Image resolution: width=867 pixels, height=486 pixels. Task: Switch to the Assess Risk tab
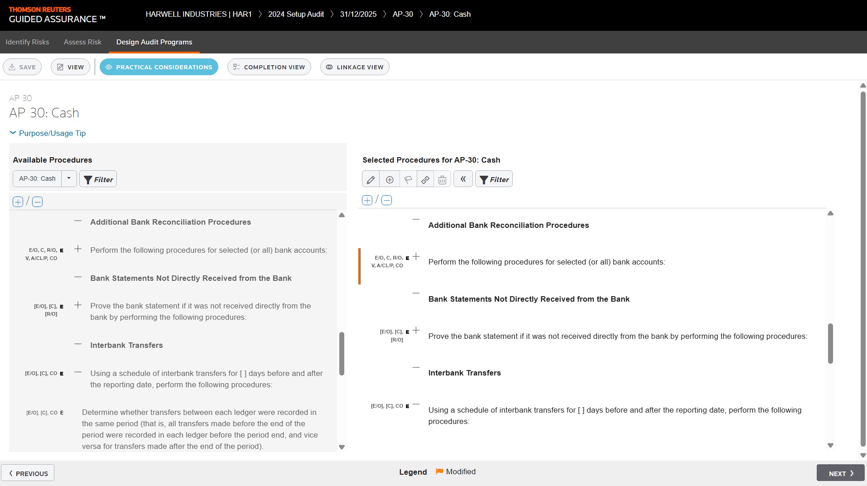(82, 42)
